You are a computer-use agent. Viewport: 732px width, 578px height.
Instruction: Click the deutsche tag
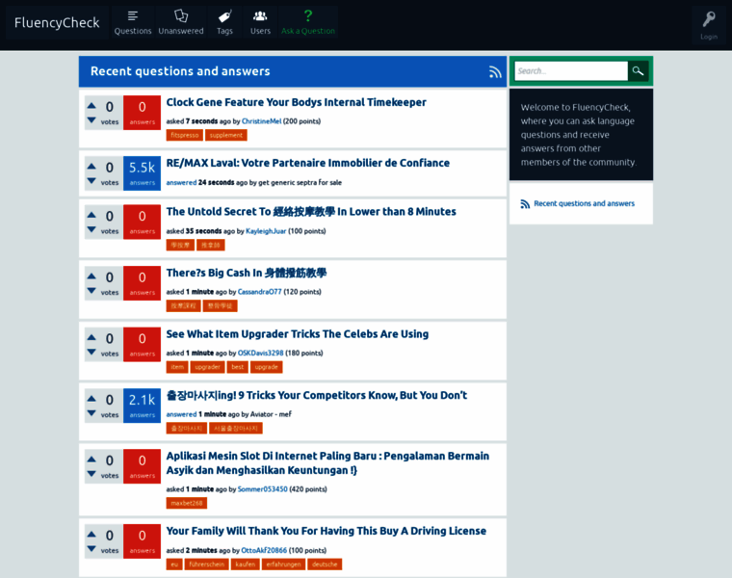325,565
